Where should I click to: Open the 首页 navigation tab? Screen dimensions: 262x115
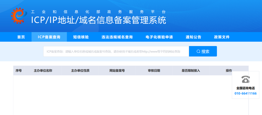click(21, 37)
